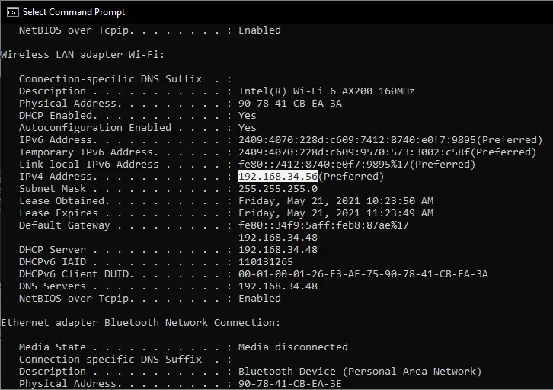Click the Lease Expires date and time
Screen dimensions: 553x390
click(336, 213)
